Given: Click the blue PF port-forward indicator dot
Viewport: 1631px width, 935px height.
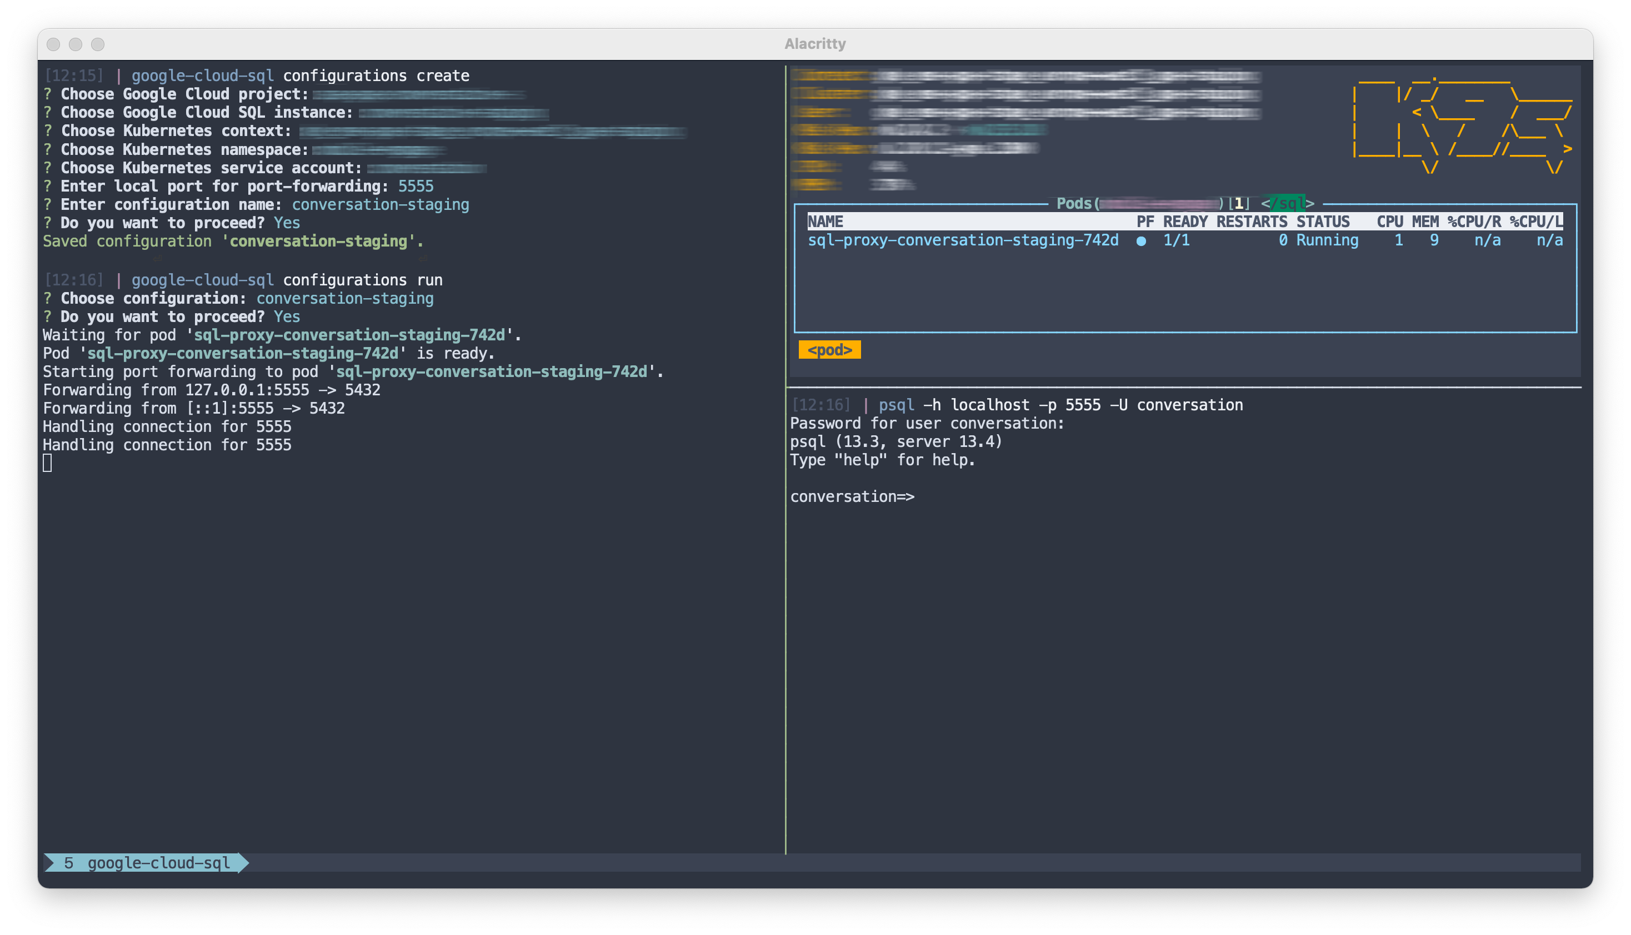Looking at the screenshot, I should click(1142, 241).
